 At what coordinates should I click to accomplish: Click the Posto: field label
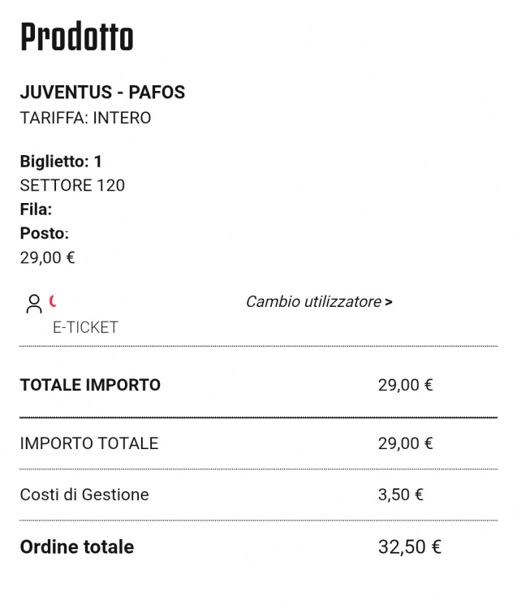click(x=44, y=233)
